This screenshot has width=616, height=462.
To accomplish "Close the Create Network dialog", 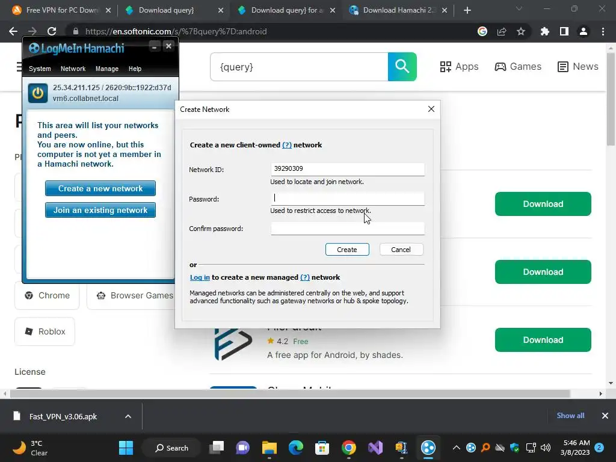I will (x=431, y=109).
